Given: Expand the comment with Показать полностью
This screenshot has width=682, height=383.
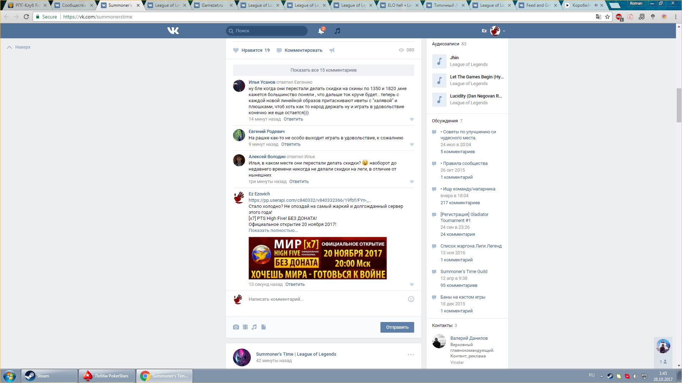Looking at the screenshot, I should point(273,231).
